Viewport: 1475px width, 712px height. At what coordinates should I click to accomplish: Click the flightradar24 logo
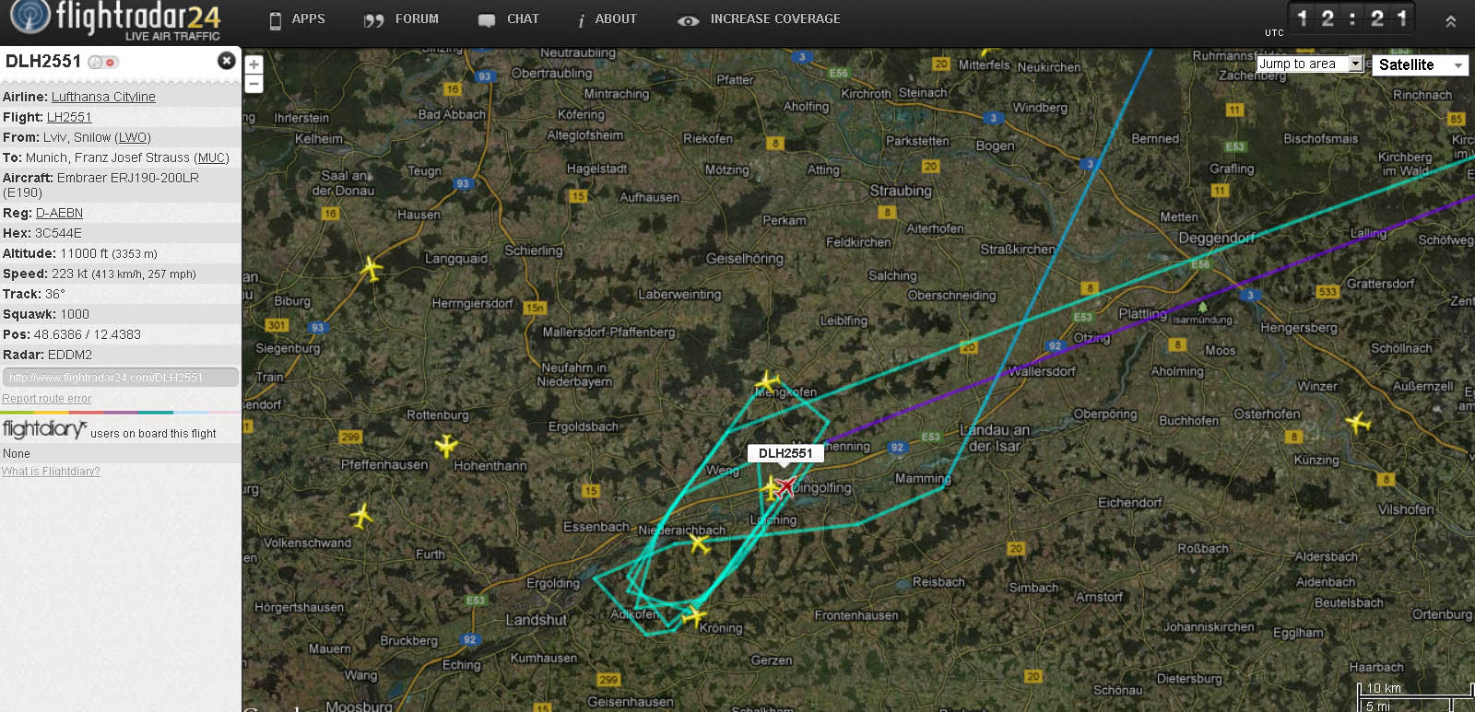click(x=116, y=21)
